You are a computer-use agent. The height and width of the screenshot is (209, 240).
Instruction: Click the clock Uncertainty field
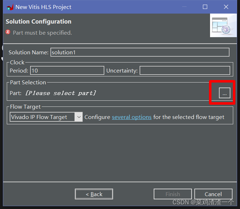[185, 70]
